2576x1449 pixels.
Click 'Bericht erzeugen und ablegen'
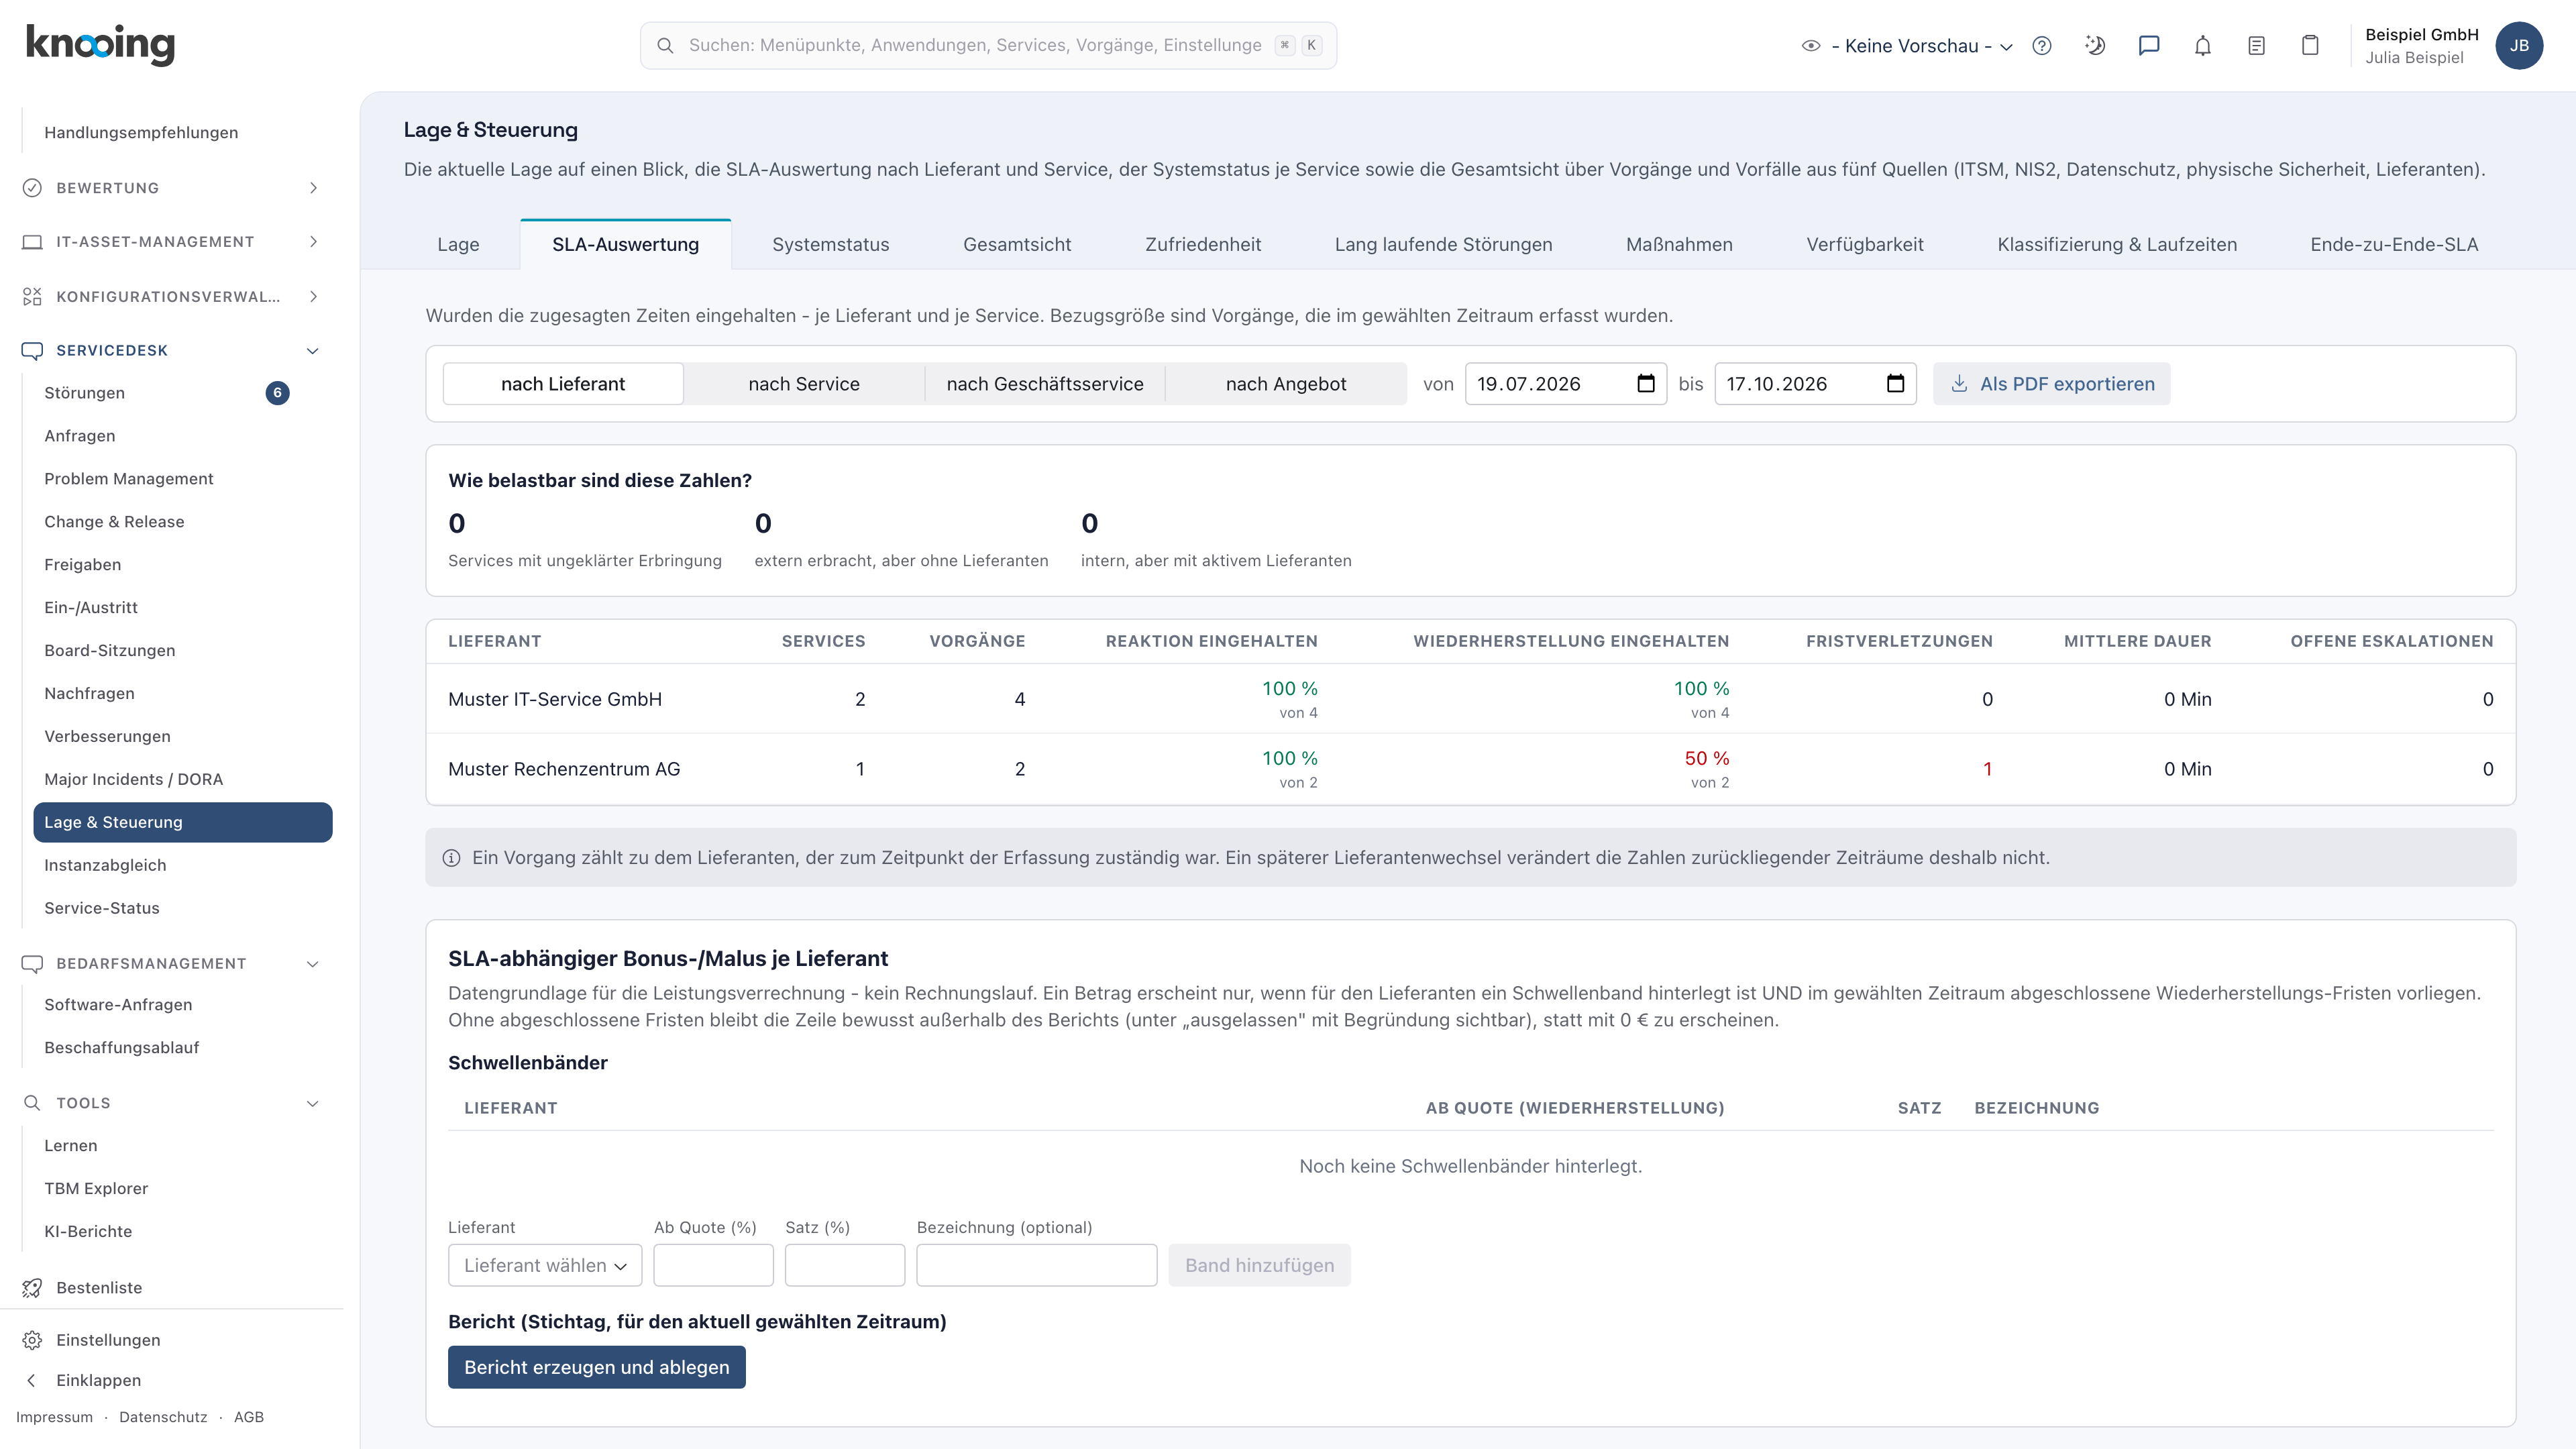pos(597,1368)
